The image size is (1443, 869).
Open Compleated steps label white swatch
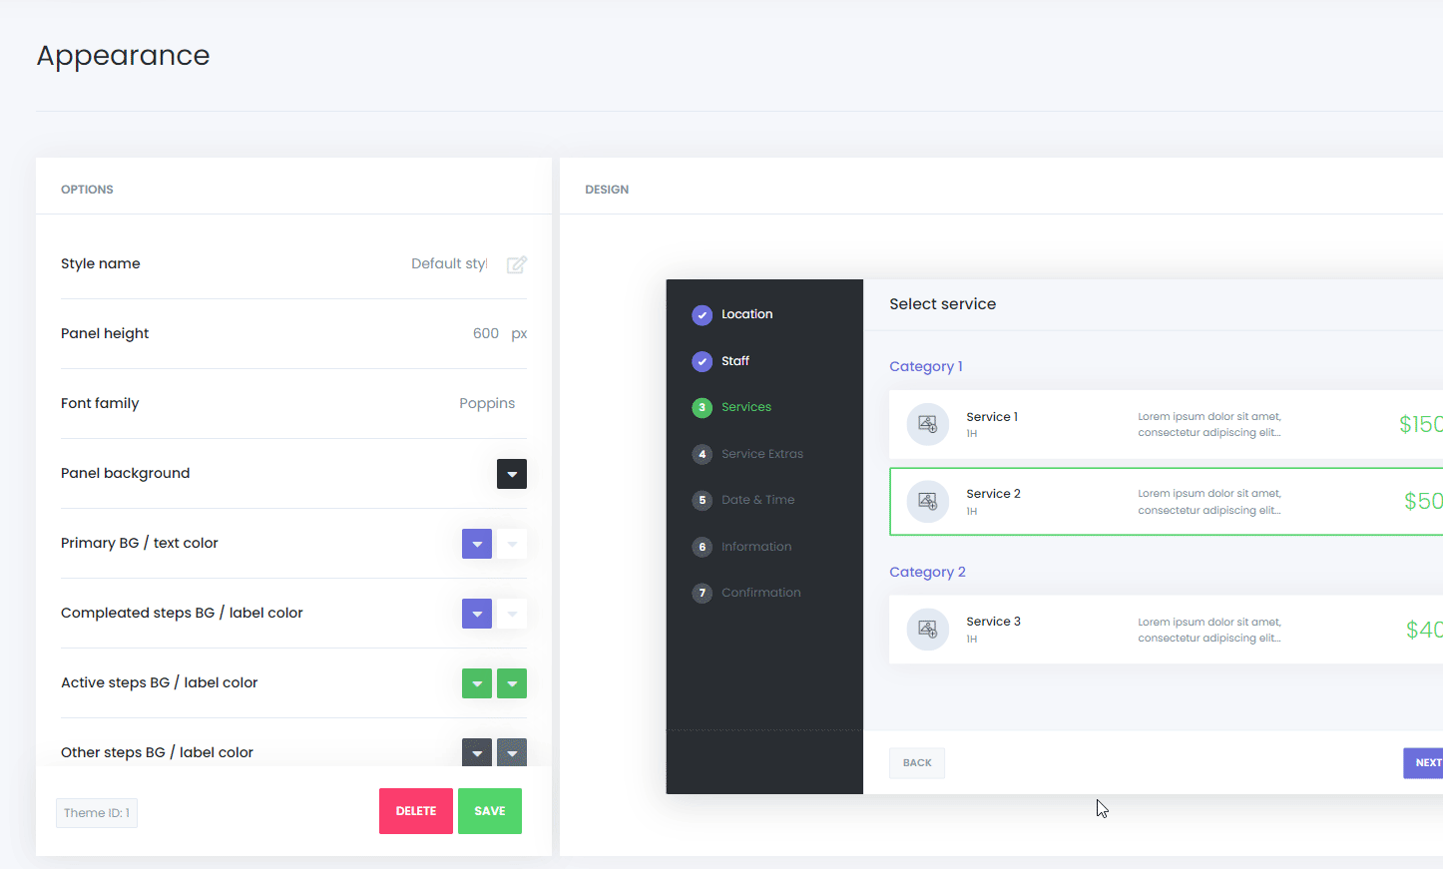click(512, 614)
